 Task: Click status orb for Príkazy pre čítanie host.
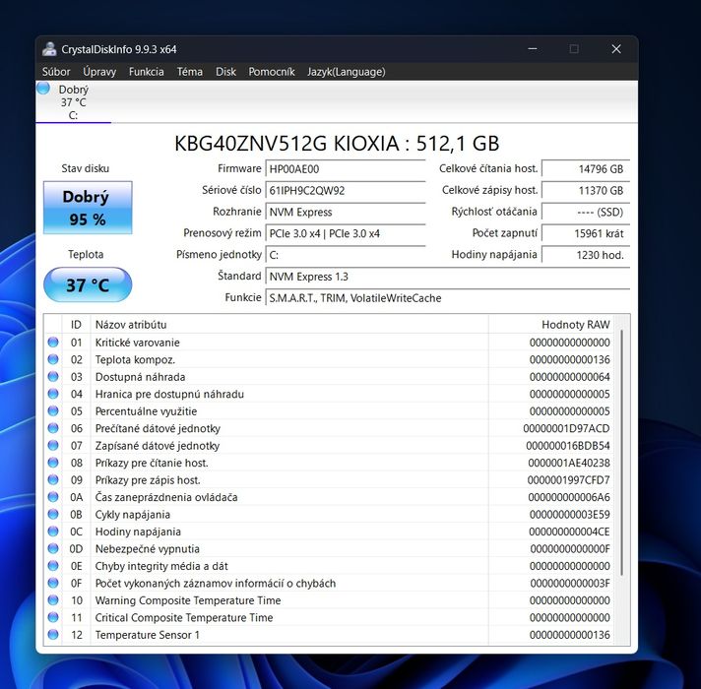tap(53, 463)
